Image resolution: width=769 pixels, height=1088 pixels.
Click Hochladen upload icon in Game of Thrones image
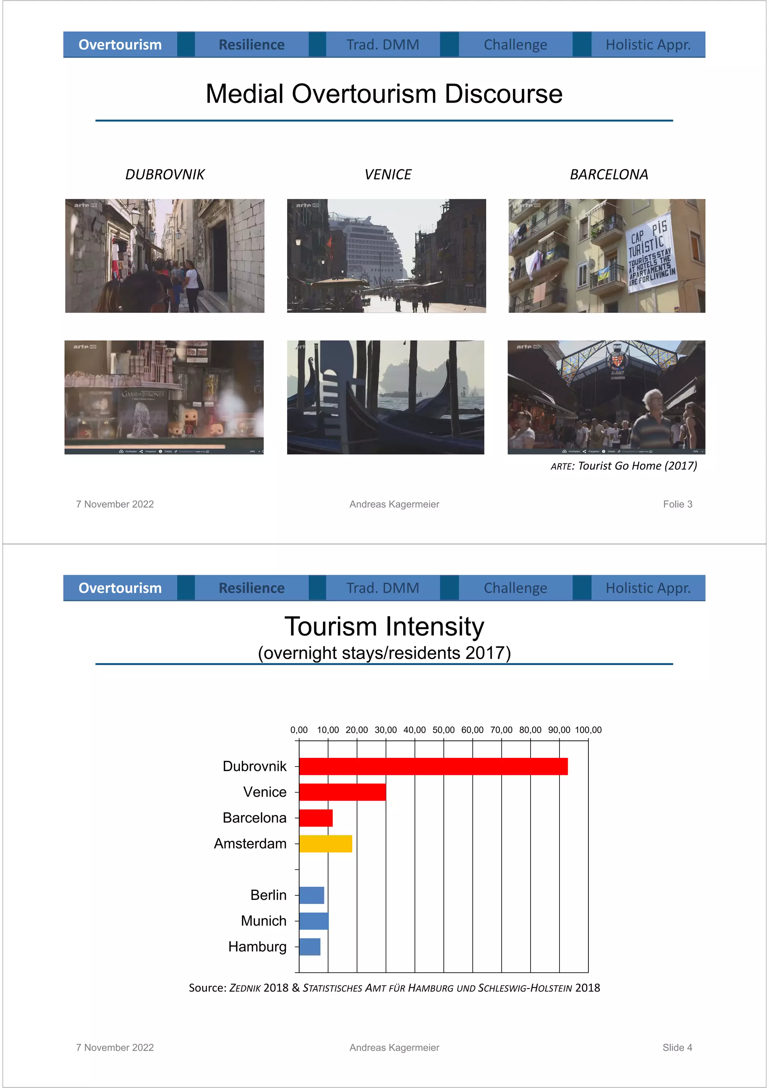pyautogui.click(x=121, y=451)
